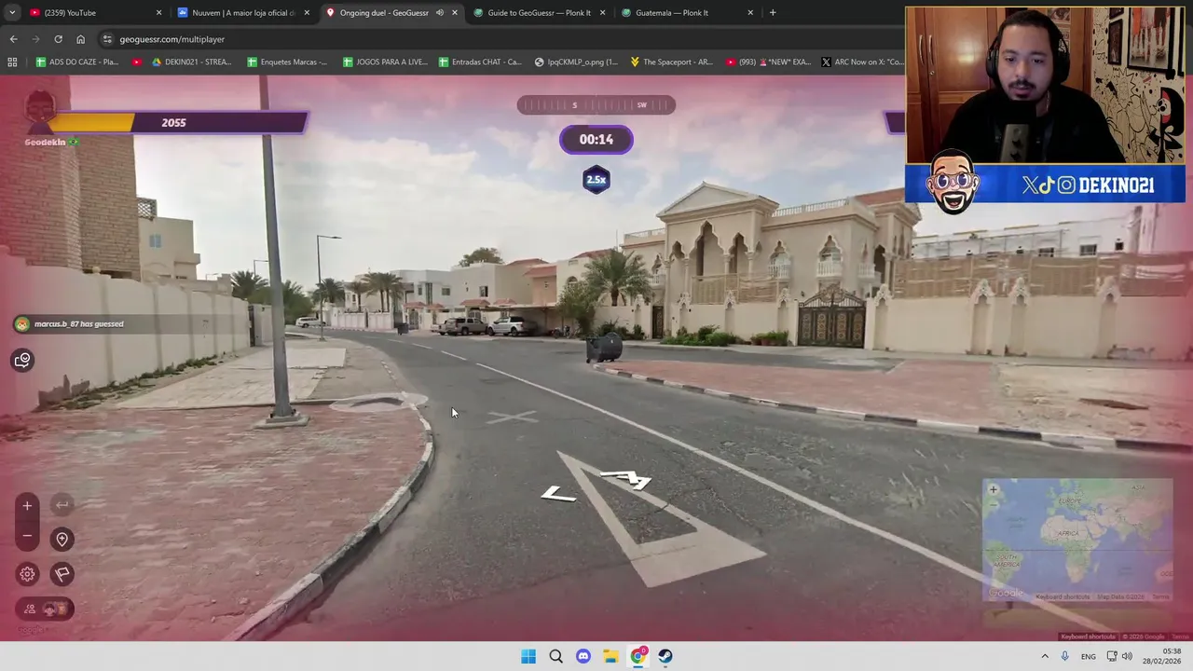Expand the hidden system tray icons
Viewport: 1193px width, 671px height.
tap(1045, 656)
